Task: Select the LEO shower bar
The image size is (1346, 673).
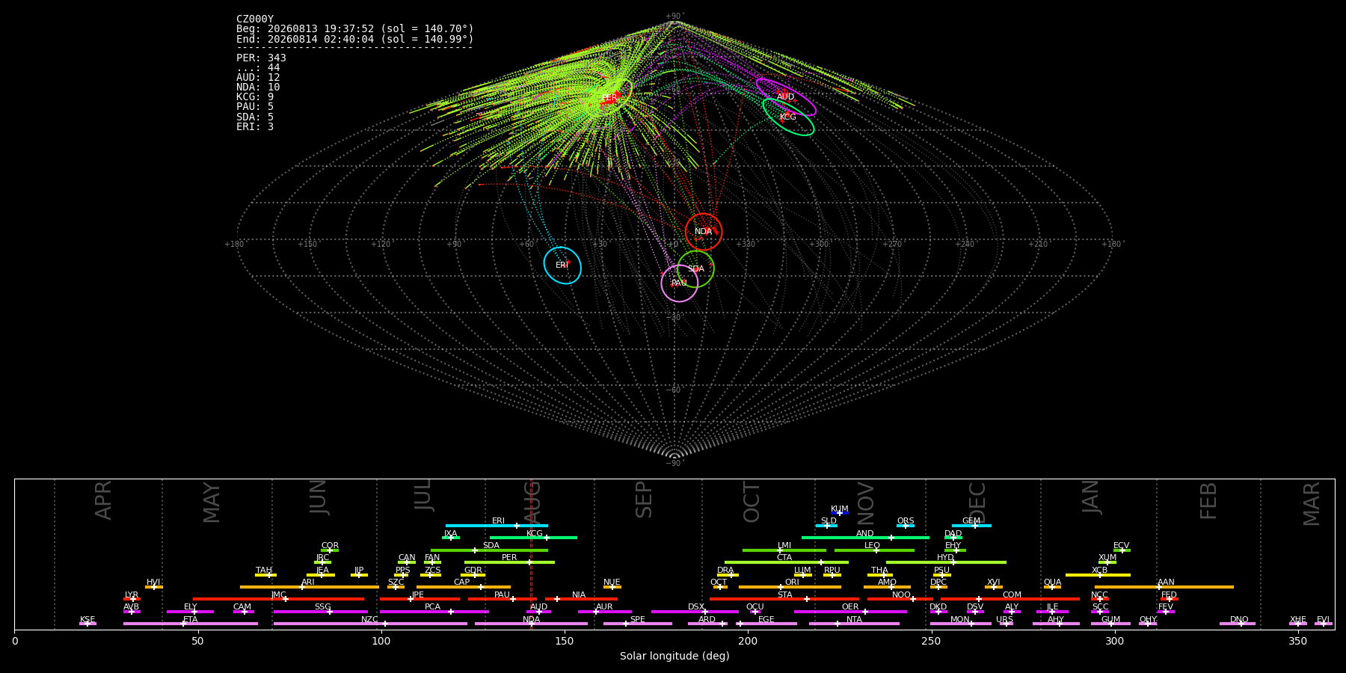Action: tap(874, 550)
